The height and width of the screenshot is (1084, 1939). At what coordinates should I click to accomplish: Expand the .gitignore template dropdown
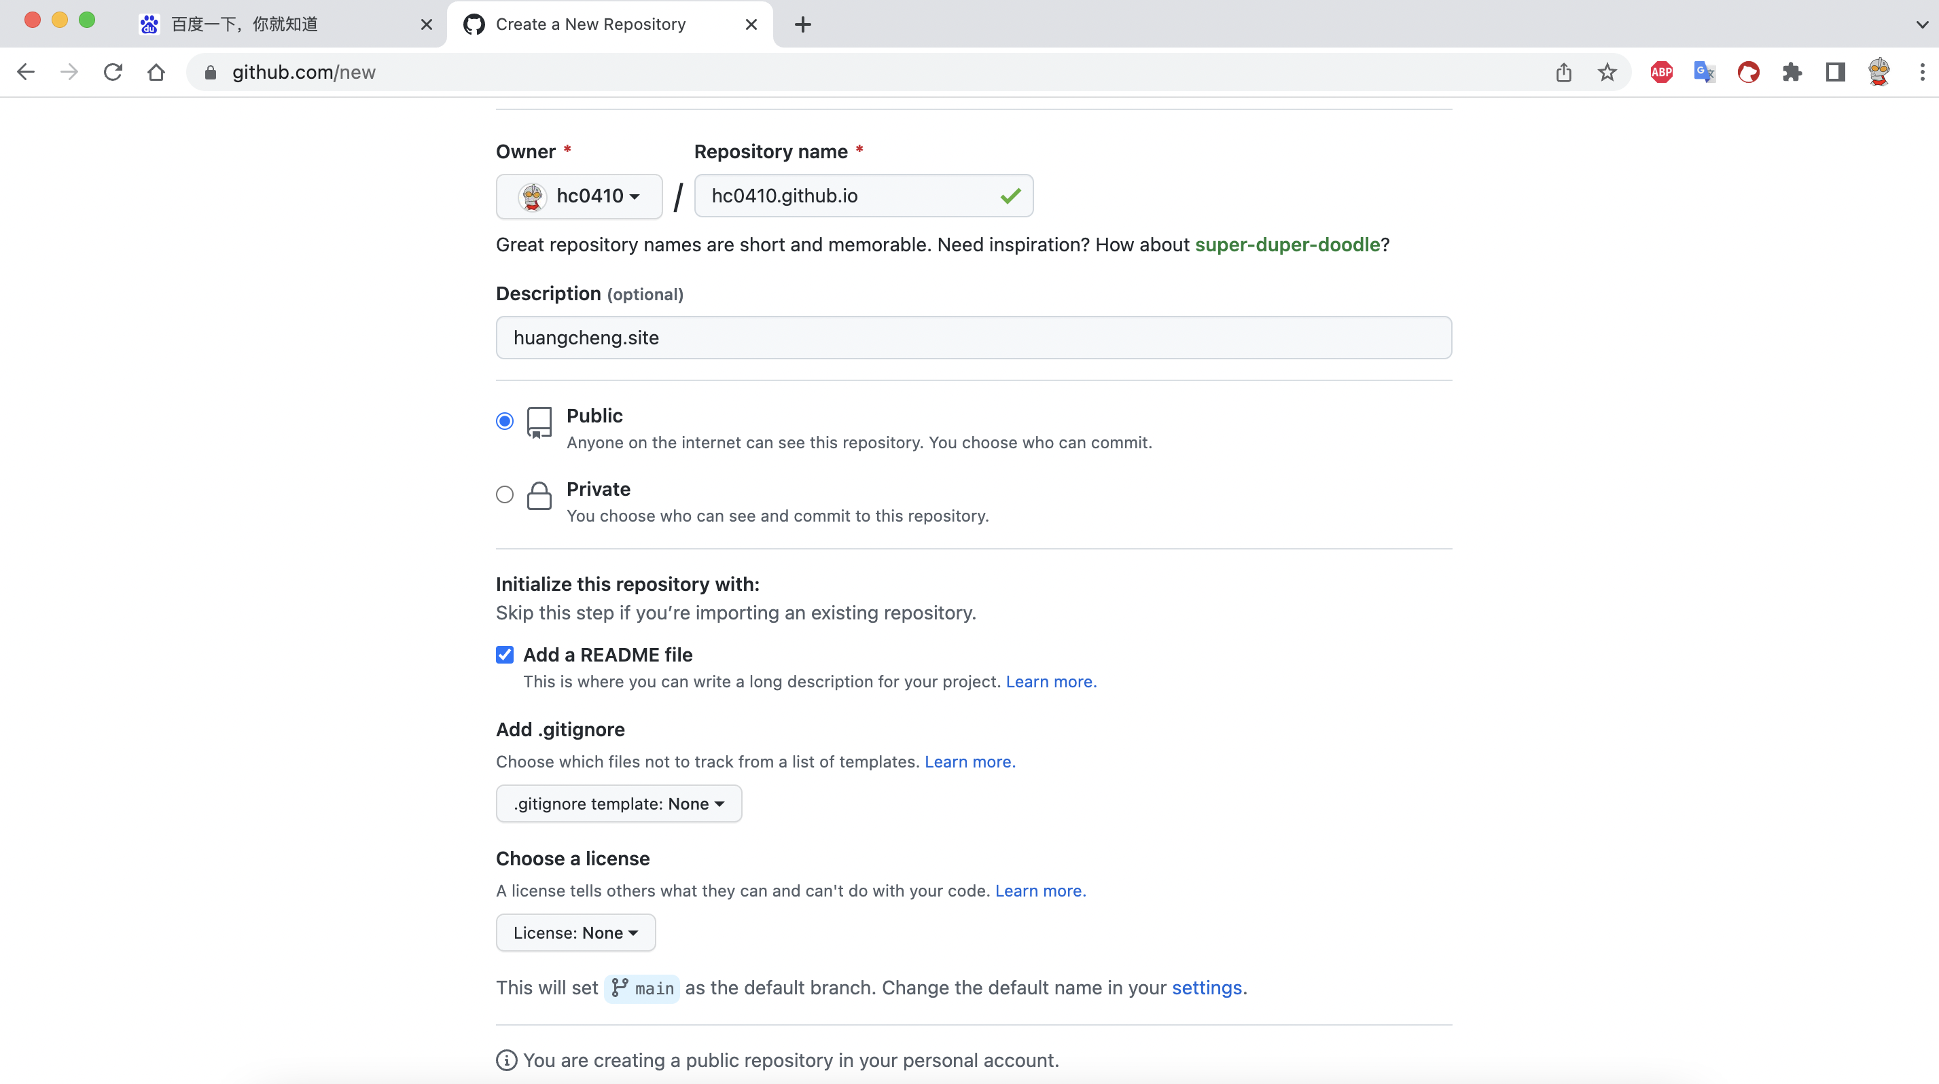618,804
